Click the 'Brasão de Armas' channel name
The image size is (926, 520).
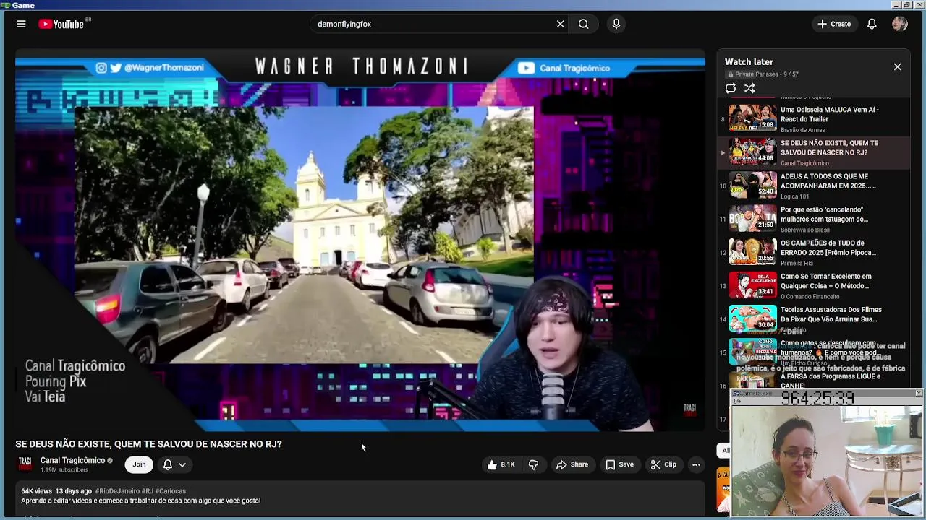click(802, 130)
